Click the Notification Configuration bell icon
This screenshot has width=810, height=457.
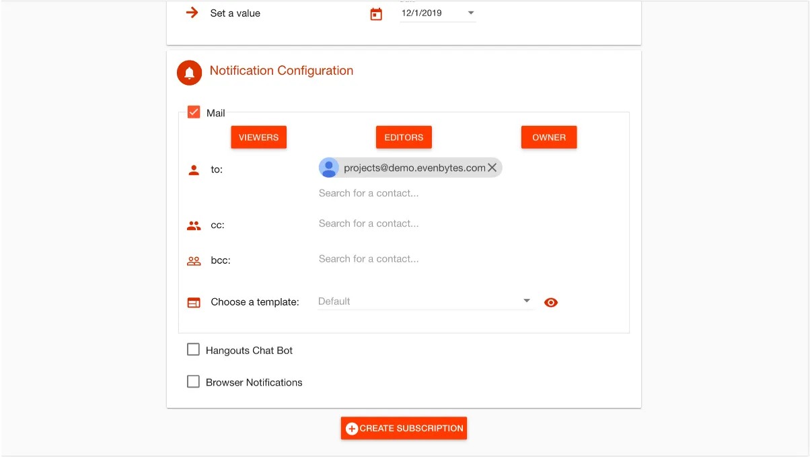(x=190, y=73)
